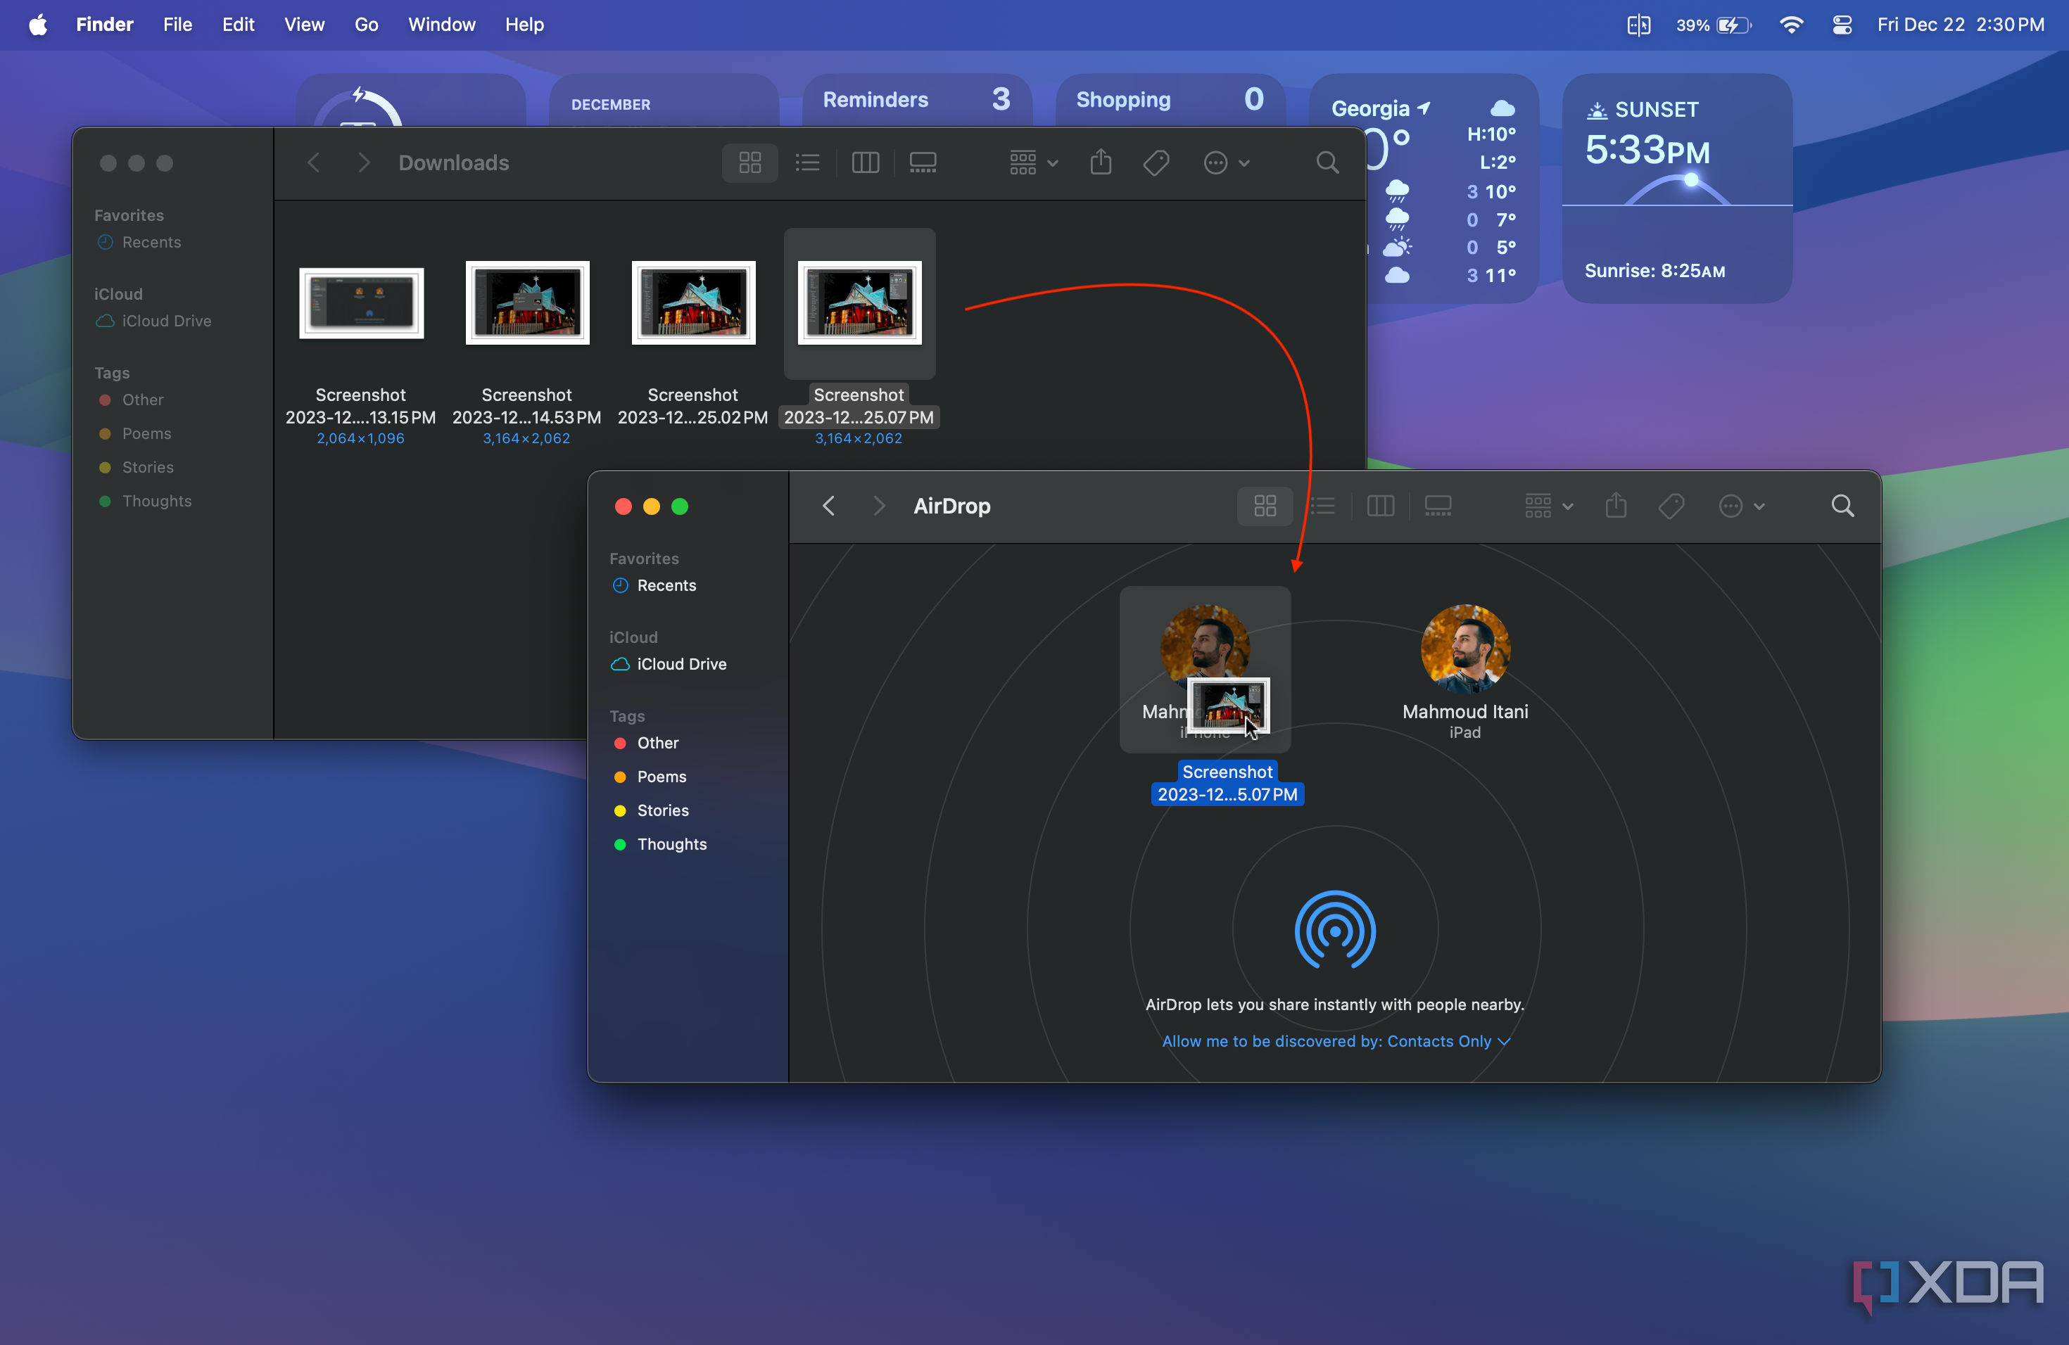Select Screenshot 2023-12...25.02 PM thumbnail
This screenshot has height=1345, width=2069.
coord(693,303)
